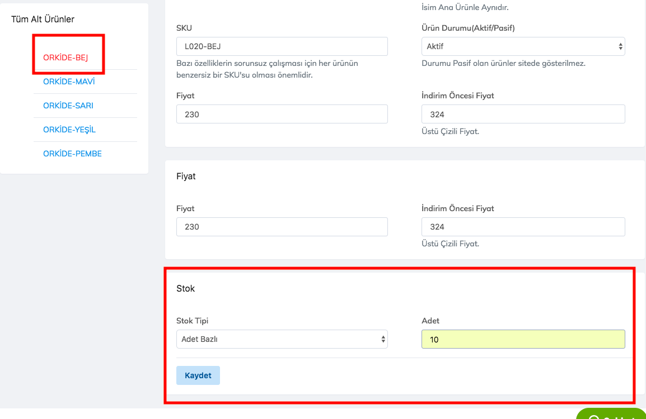Focus the Fiyat field below the SKU

click(x=282, y=115)
